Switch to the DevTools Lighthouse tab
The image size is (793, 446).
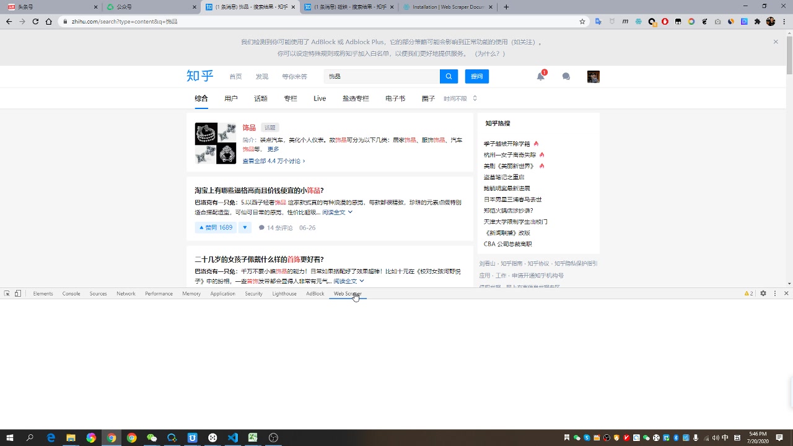[284, 294]
